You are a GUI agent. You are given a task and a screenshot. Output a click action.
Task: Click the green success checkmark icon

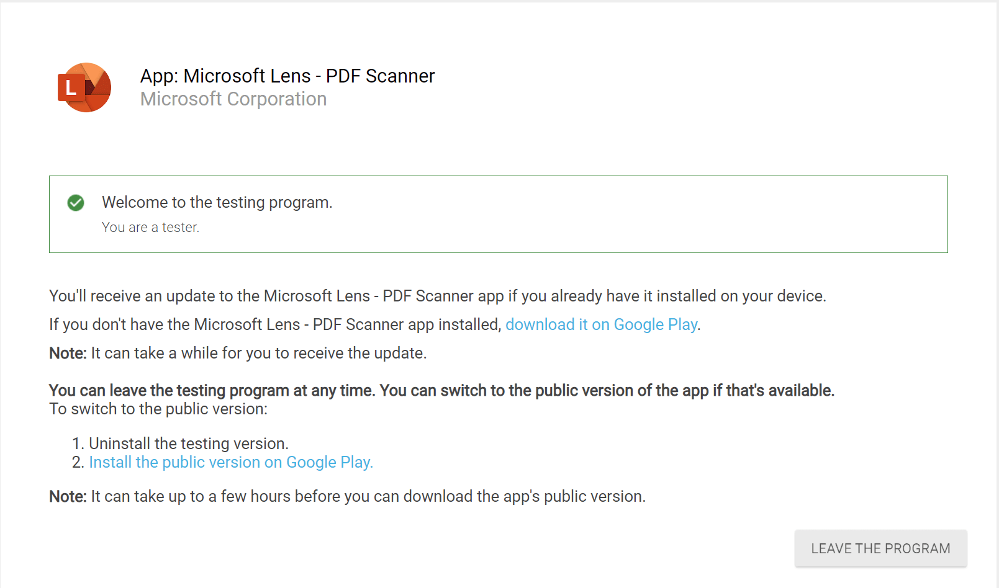tap(75, 203)
